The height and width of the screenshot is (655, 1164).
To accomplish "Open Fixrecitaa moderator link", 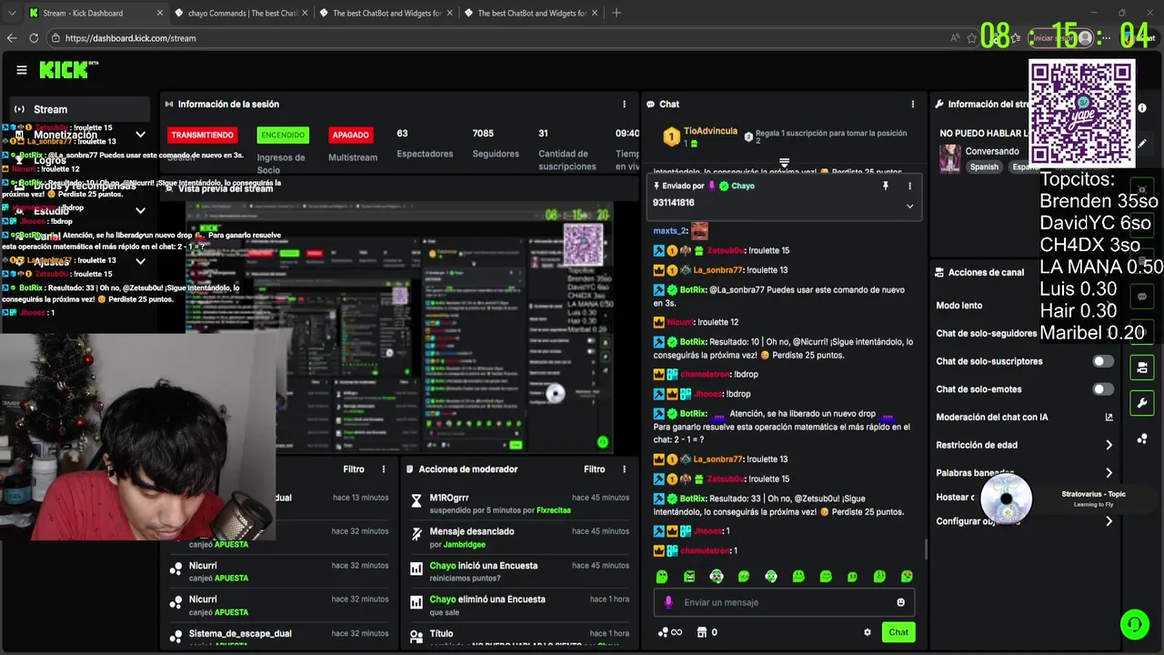I will 554,510.
